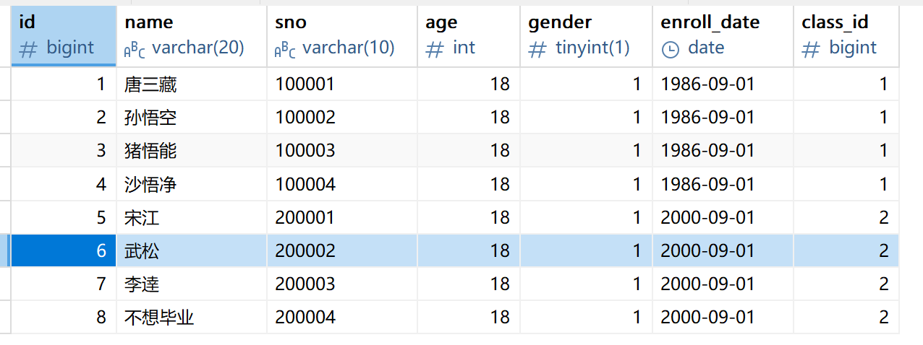923x345 pixels.
Task: Select the sno cell 100003
Action: 342,151
